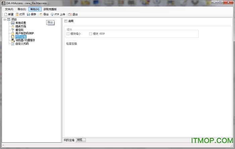This screenshot has width=235, height=149.
Task: Select 常用设置 in the tree
Action: click(x=21, y=23)
